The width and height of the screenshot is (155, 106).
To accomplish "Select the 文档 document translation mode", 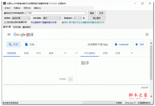I will [30, 44].
